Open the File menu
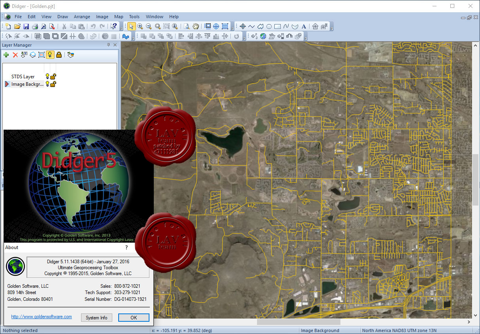Image resolution: width=480 pixels, height=334 pixels. pos(18,17)
